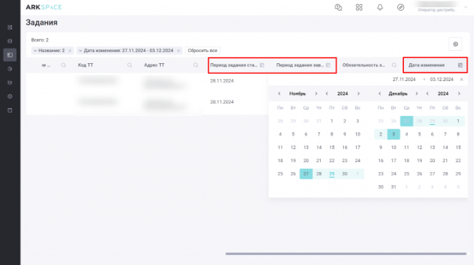
Task: Click the start date field 27.11.2024
Action: click(404, 79)
